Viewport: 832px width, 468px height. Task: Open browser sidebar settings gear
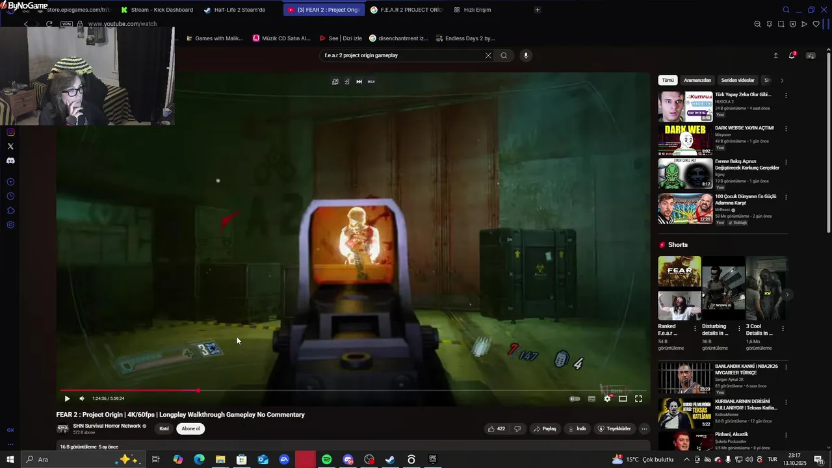click(10, 225)
